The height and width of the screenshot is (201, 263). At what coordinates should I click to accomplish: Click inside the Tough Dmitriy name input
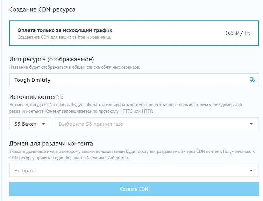tap(96, 80)
